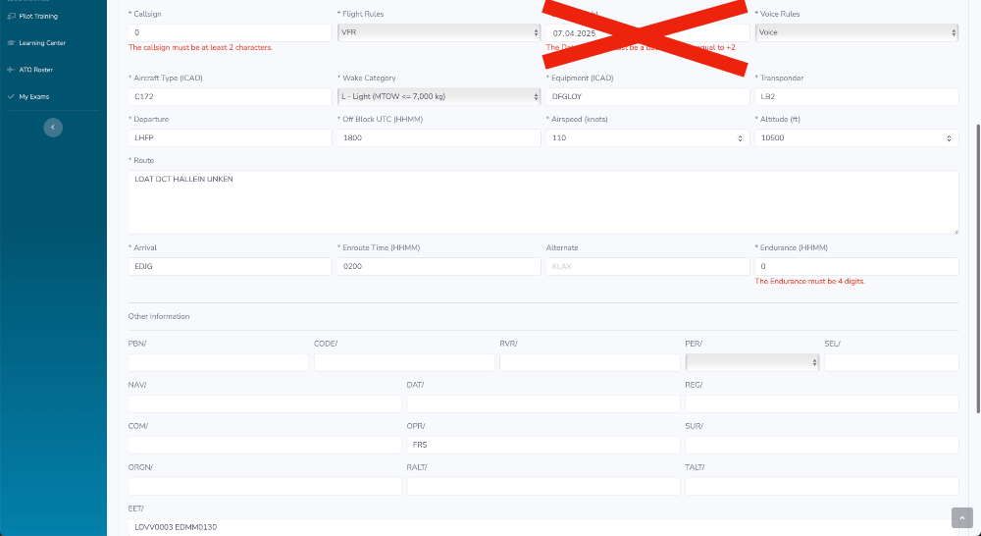
Task: Click the OPR/ field containing FRS
Action: [x=543, y=446]
